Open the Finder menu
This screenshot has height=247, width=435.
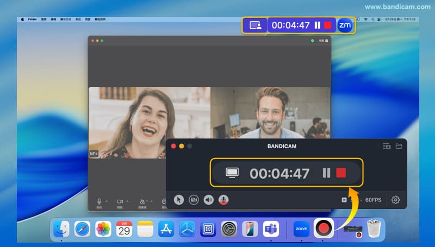tap(32, 20)
